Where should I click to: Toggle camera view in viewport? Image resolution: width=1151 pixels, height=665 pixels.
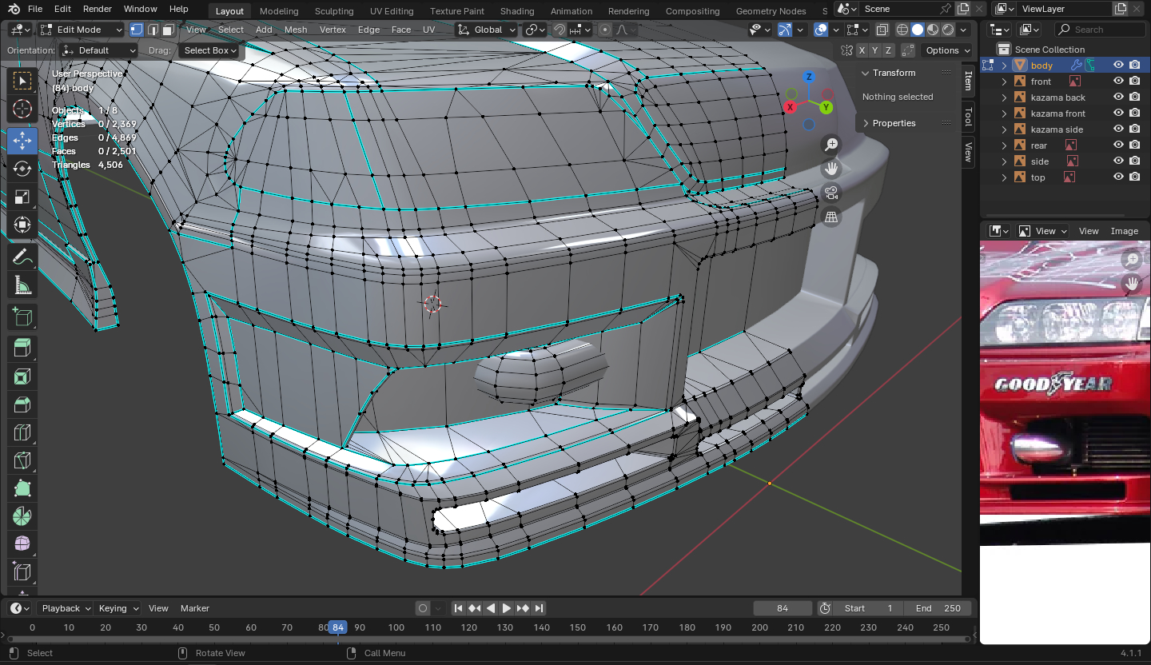pos(831,193)
